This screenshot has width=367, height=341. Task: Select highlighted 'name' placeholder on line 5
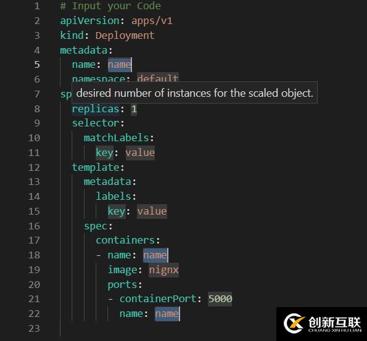click(x=120, y=65)
